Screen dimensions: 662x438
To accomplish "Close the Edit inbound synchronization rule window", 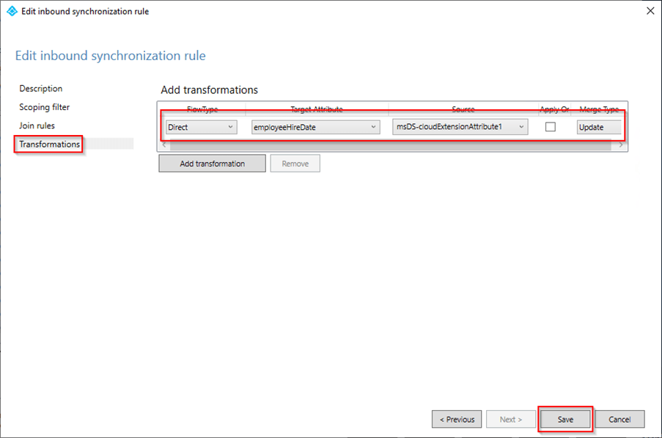I will point(650,11).
